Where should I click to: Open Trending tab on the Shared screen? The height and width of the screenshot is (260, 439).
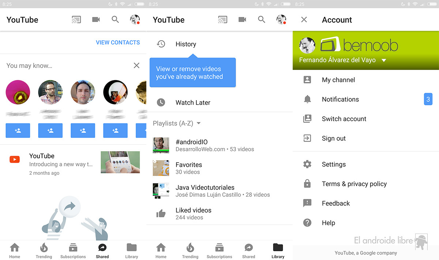44,251
